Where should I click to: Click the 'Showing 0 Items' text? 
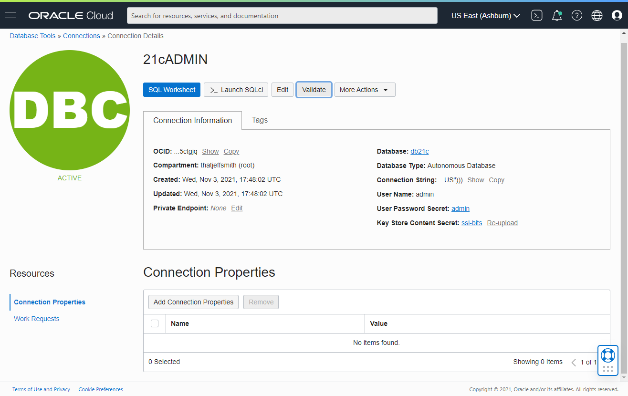point(538,362)
